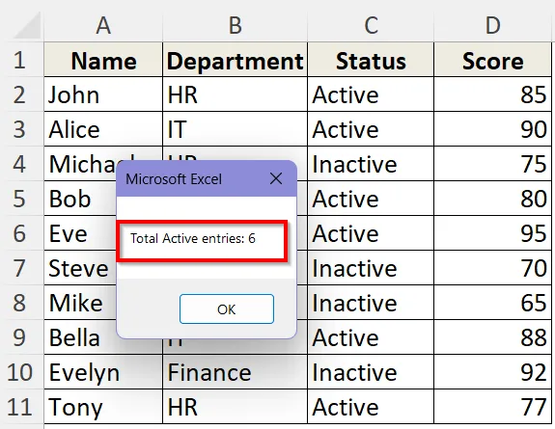Select Alice's Active status cell
This screenshot has width=555, height=429.
pyautogui.click(x=371, y=129)
